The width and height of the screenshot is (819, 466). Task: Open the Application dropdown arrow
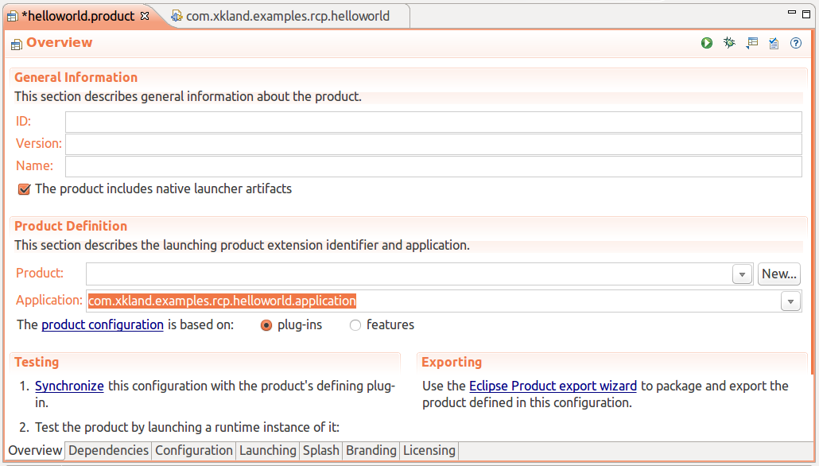[x=790, y=301]
